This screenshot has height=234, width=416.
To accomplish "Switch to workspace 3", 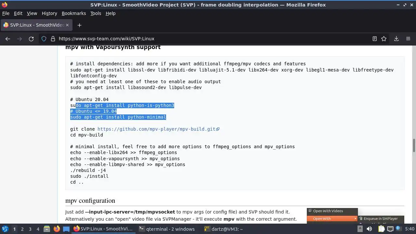I will [x=30, y=229].
